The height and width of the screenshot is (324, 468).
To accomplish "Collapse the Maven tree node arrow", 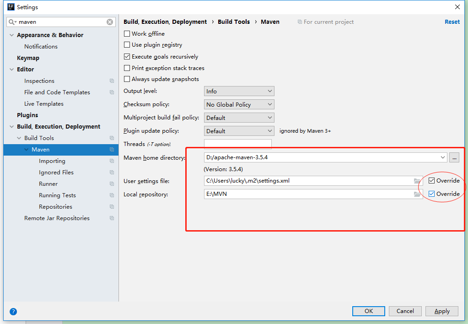I will [x=27, y=149].
